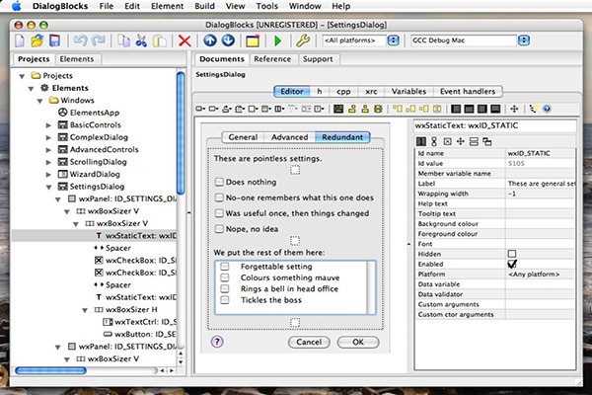Check the 'Does nothing' checkbox
592x395 pixels.
click(x=219, y=182)
